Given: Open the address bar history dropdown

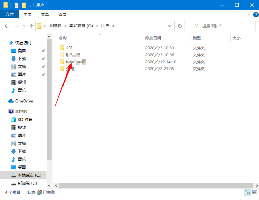Looking at the screenshot, I should point(169,26).
